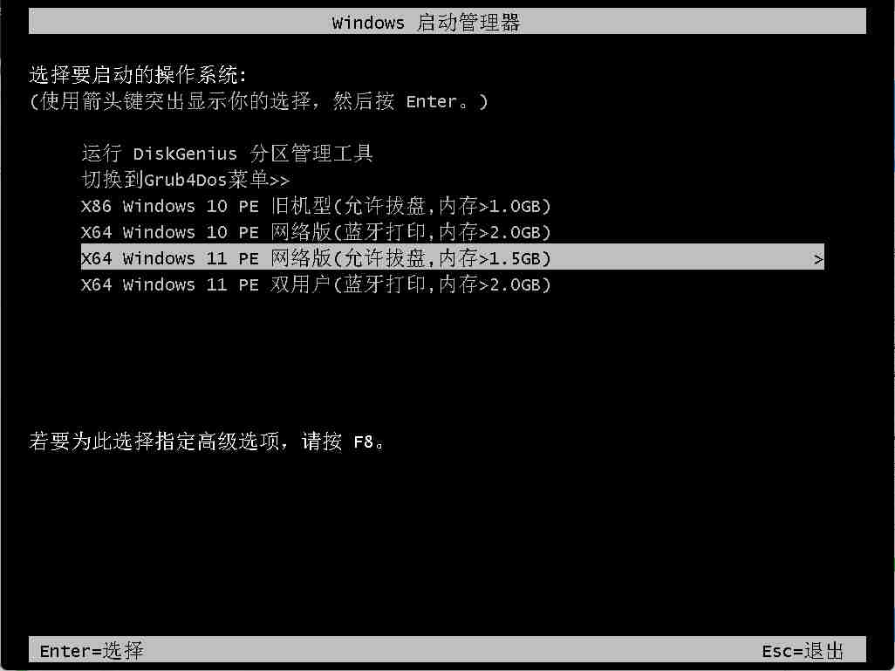Click the Windows 启动管理器 title bar
895x671 pixels.
point(447,22)
